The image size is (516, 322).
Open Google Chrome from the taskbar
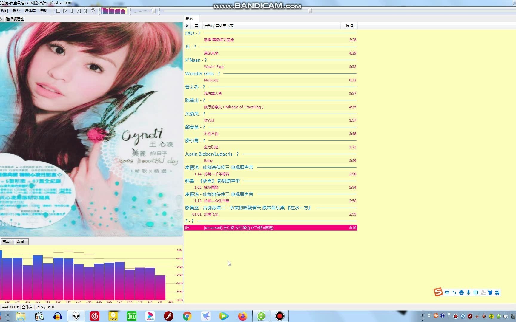(187, 316)
